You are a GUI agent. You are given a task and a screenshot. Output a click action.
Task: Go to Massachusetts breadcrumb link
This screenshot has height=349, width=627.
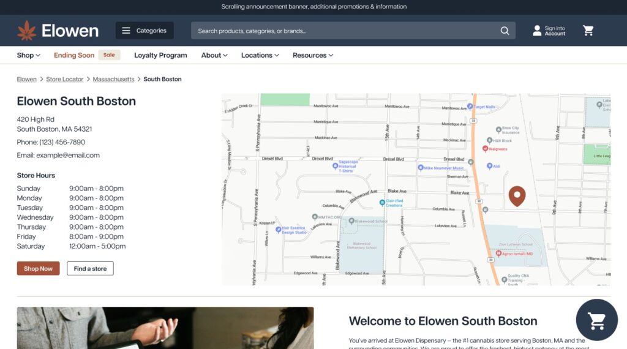(x=113, y=79)
